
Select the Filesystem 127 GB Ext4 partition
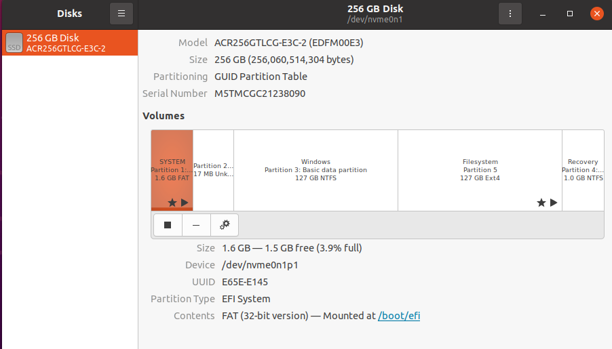pyautogui.click(x=480, y=170)
